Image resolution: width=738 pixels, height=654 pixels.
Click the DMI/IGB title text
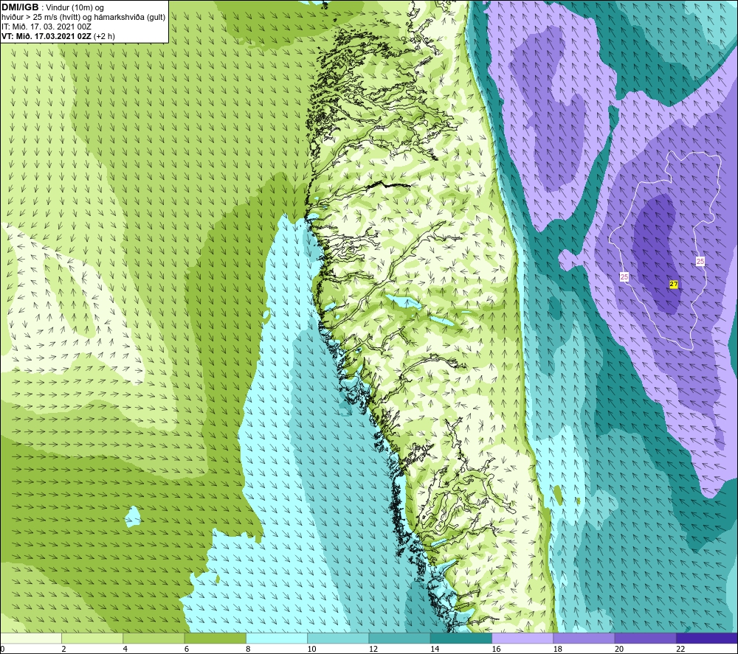20,7
